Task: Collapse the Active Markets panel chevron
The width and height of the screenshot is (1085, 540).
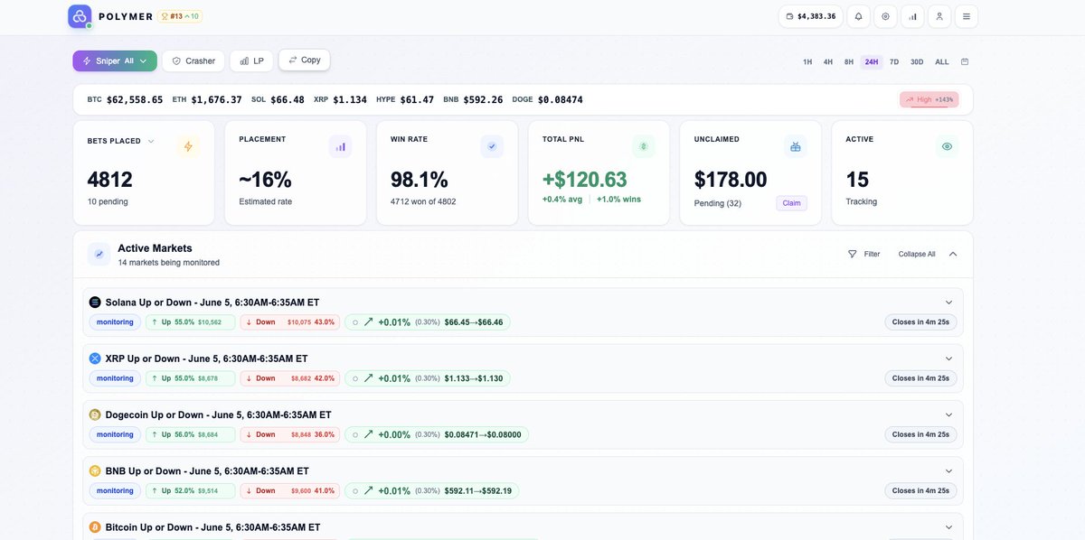Action: pyautogui.click(x=953, y=254)
